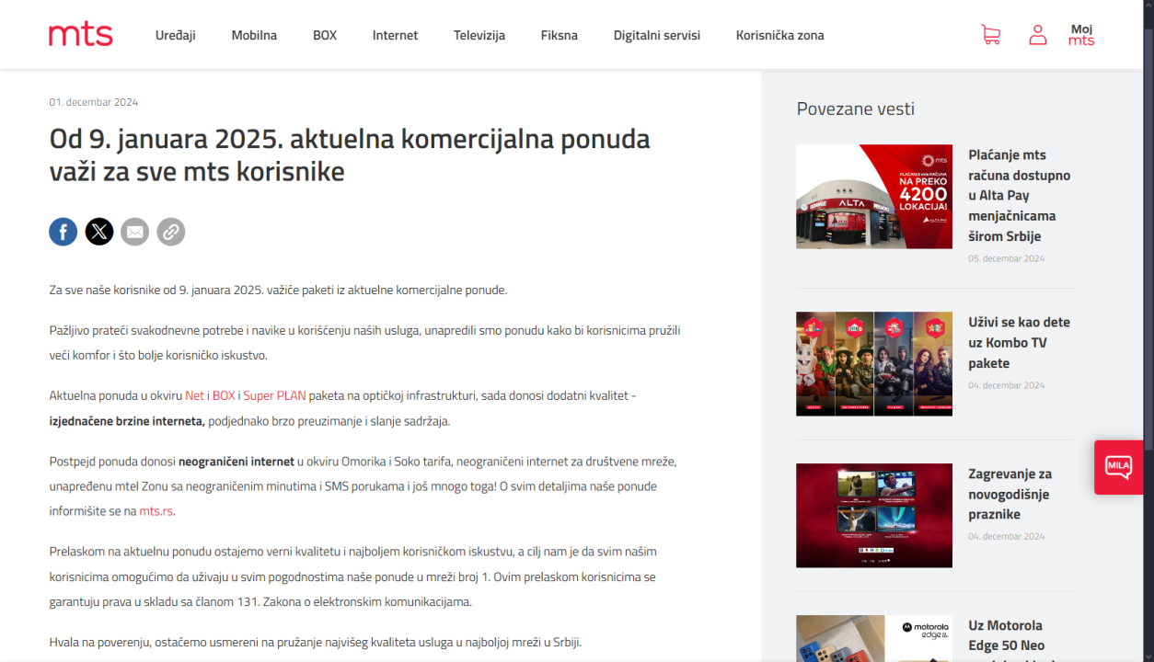1154x662 pixels.
Task: Click the Kombo TV date 04. decembar 2024
Action: pos(1007,385)
